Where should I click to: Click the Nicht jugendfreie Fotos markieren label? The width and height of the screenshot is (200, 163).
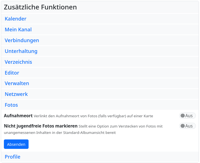click(x=40, y=126)
